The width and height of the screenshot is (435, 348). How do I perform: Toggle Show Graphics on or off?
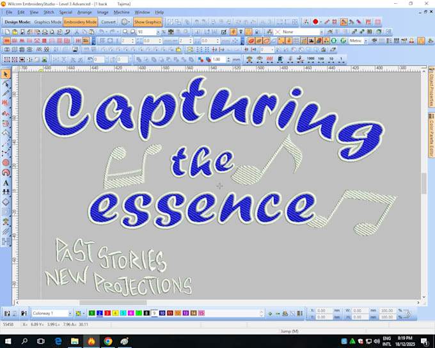click(148, 22)
